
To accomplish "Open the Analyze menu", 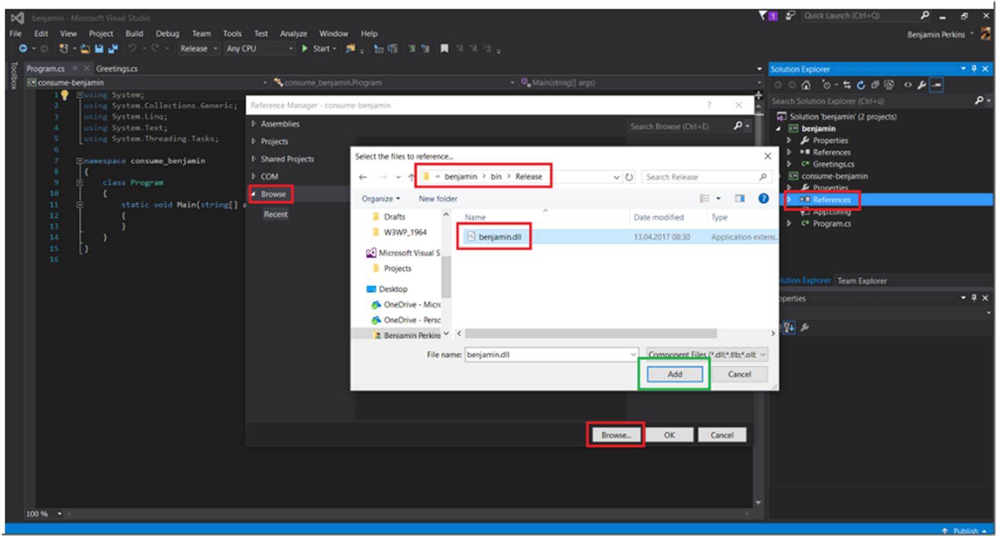I will pyautogui.click(x=293, y=34).
